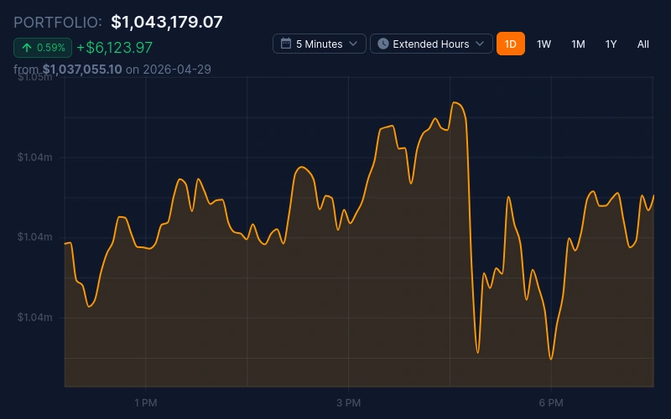Screen dimensions: 671x419
Task: Switch to the 1M time range
Action: (578, 44)
